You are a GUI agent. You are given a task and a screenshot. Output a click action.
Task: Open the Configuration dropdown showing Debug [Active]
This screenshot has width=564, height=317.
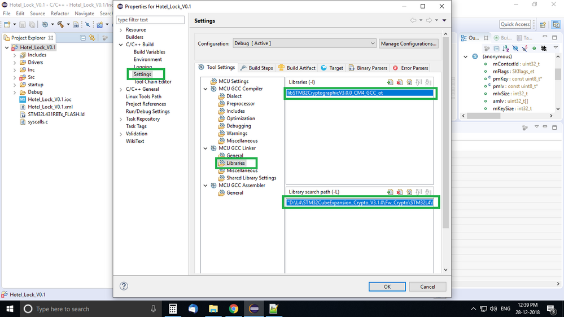click(x=304, y=43)
